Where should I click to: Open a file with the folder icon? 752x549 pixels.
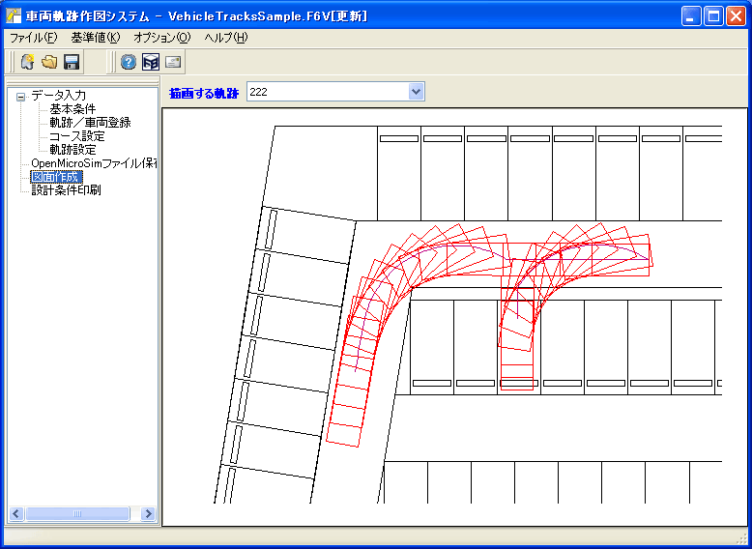pyautogui.click(x=49, y=62)
